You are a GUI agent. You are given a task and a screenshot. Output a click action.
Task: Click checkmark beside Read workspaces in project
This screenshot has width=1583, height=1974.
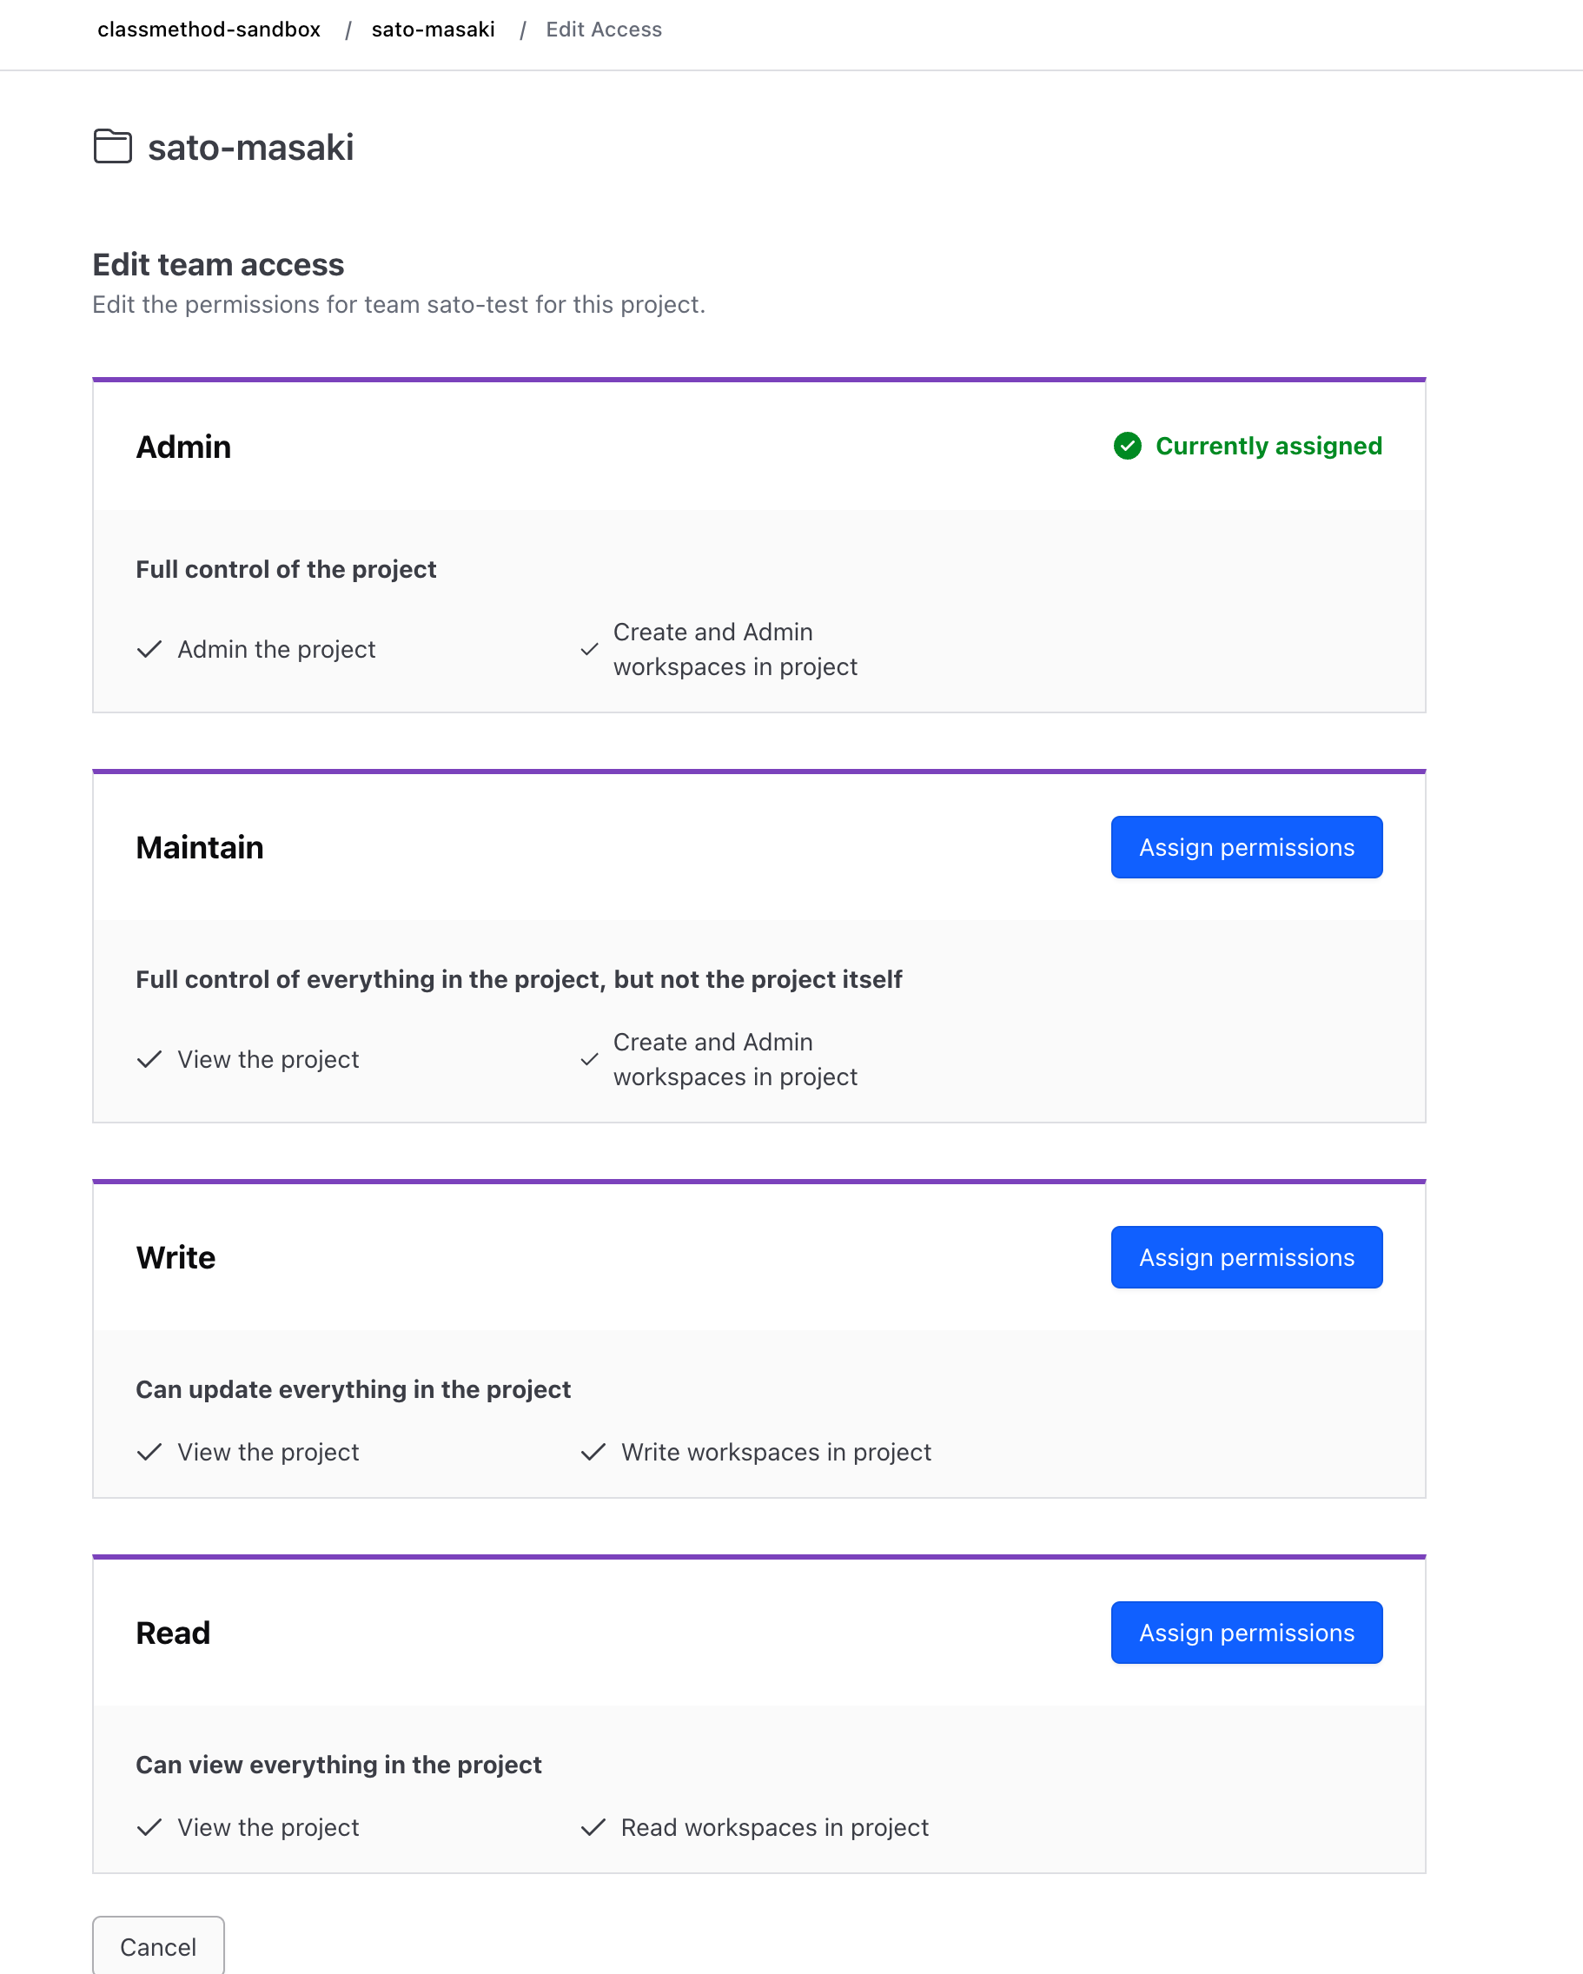click(593, 1827)
